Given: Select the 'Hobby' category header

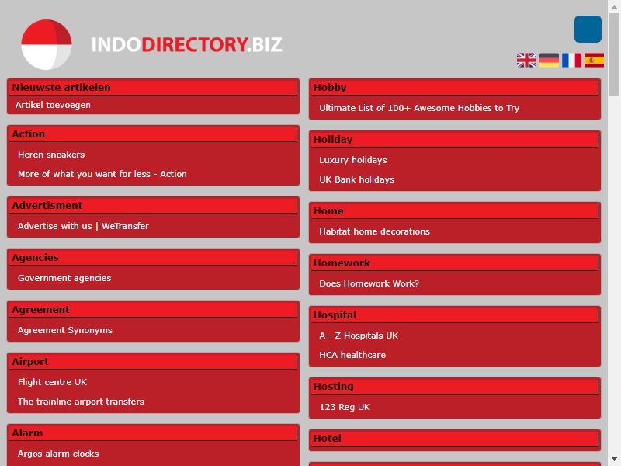Looking at the screenshot, I should 454,88.
